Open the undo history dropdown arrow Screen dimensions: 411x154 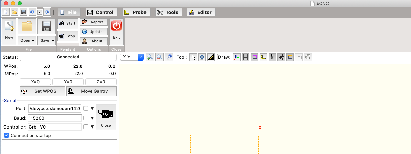[40, 12]
